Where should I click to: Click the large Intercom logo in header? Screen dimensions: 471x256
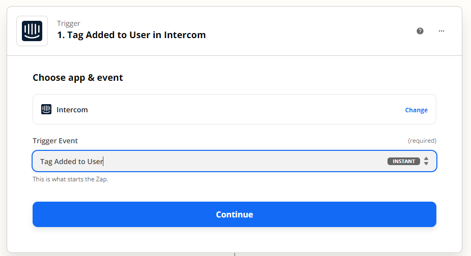tap(32, 31)
